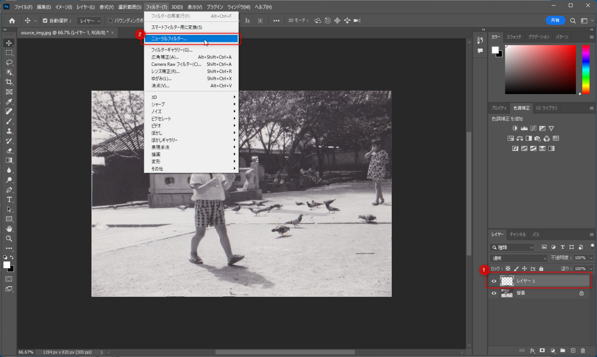This screenshot has height=357, width=597.
Task: Add a Brightness/Contrast adjustment layer
Action: click(x=515, y=128)
